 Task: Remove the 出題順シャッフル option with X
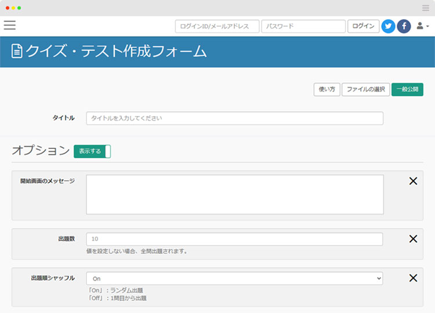[x=413, y=278]
